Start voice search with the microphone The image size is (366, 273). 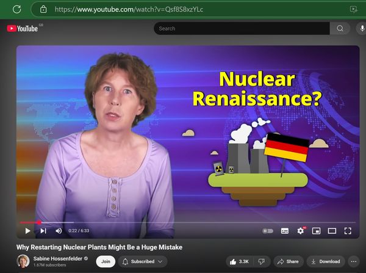[x=362, y=29]
